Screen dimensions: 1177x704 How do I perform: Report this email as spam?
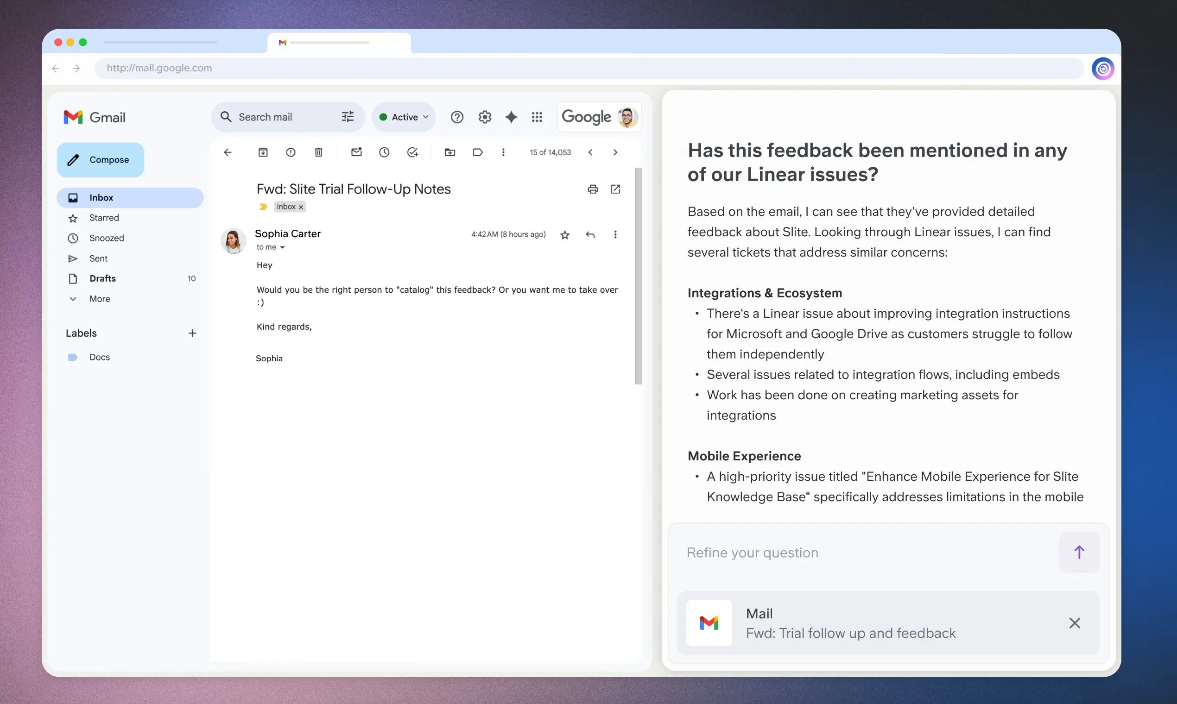(x=291, y=152)
